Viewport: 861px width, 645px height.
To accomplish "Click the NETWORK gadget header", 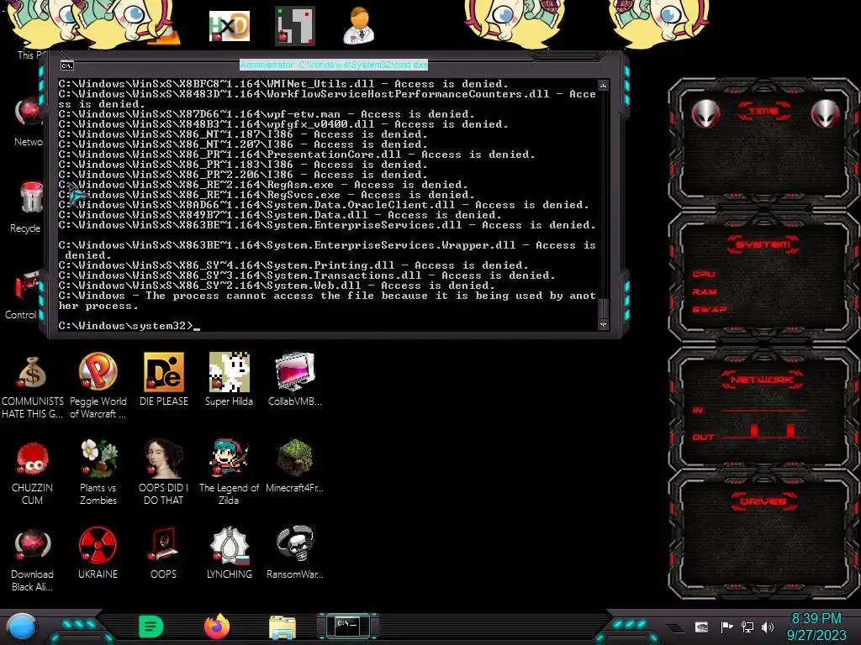I will [x=762, y=380].
